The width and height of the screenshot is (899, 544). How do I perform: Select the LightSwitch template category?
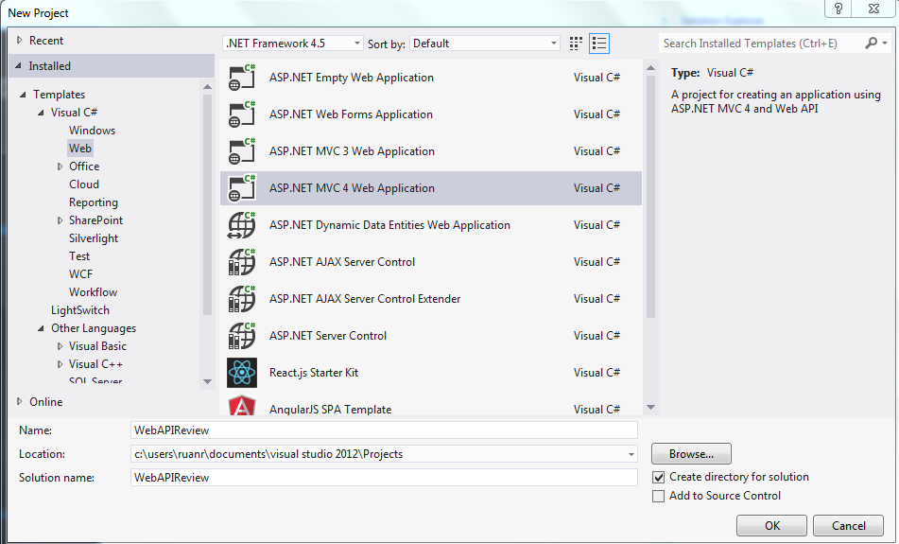tap(80, 310)
